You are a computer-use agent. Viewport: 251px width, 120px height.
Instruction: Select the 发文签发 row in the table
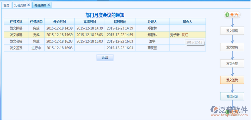tap(105, 48)
